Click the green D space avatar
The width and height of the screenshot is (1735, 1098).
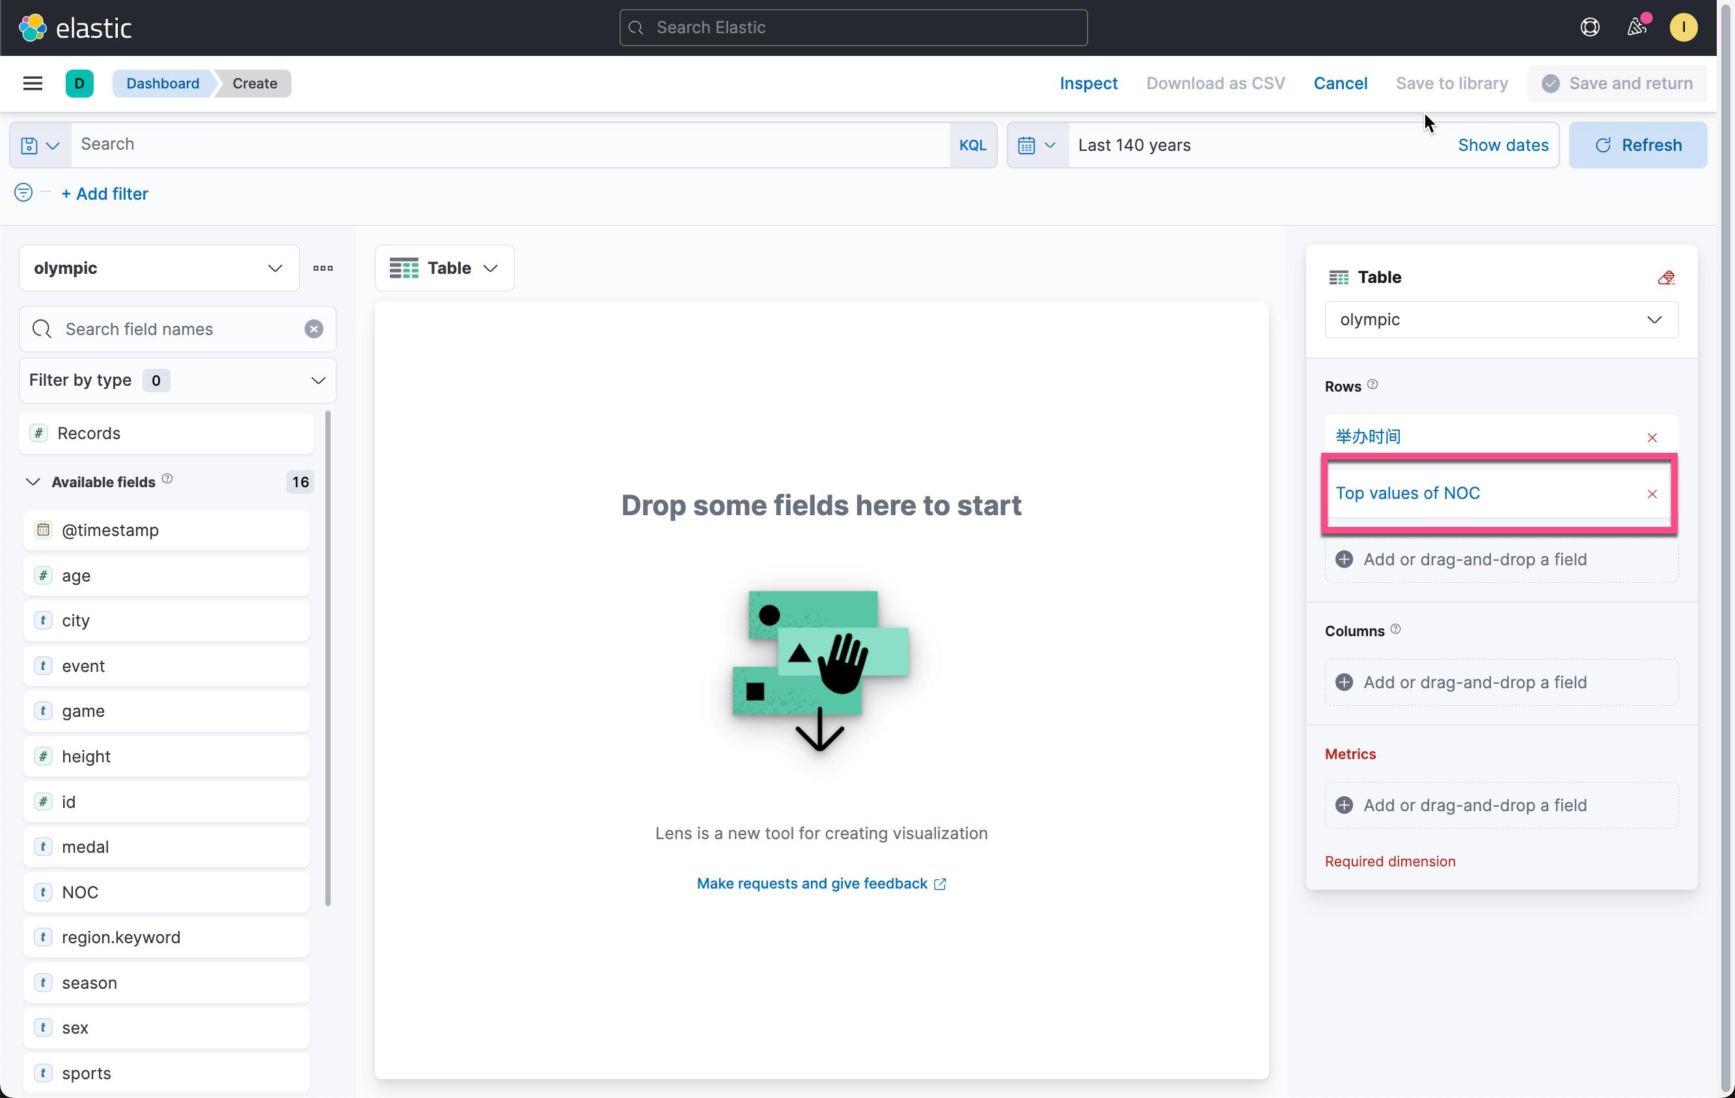[79, 83]
